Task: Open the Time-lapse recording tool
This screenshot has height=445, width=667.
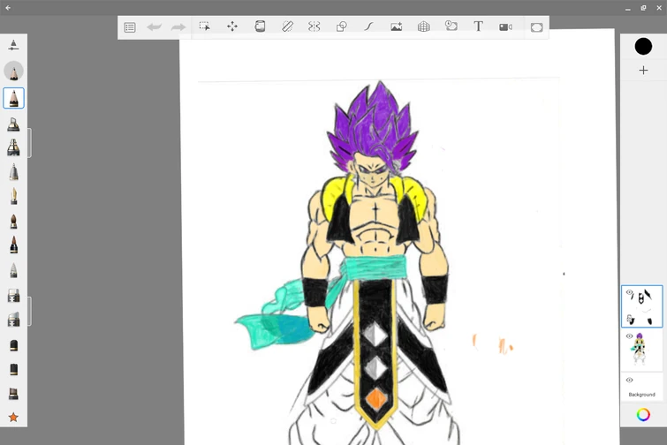Action: point(451,26)
